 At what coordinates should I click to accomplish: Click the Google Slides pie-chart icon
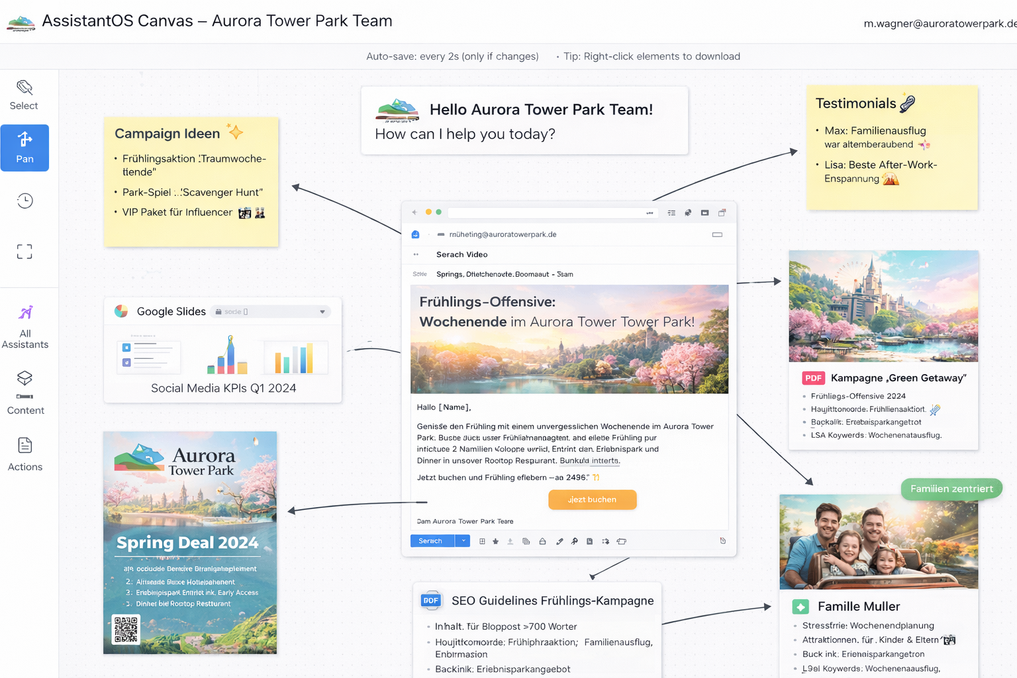121,311
